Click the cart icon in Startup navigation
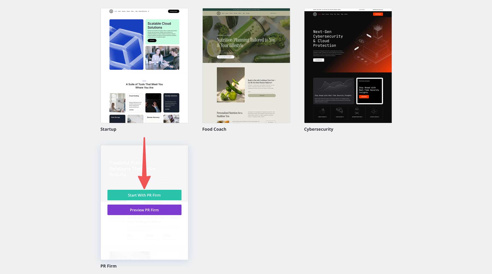The image size is (492, 274). coord(143,11)
